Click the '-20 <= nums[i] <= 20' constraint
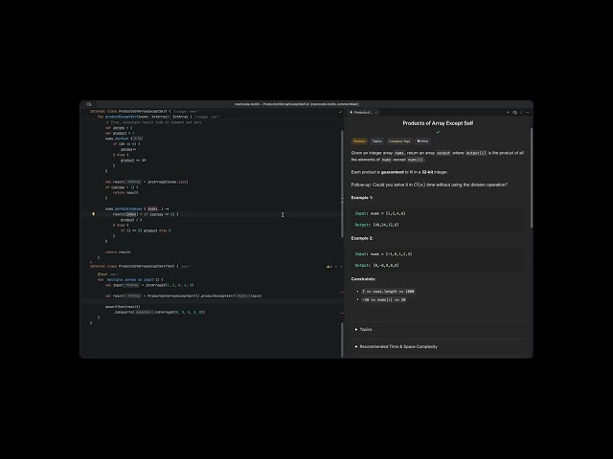The width and height of the screenshot is (613, 459). 383,299
